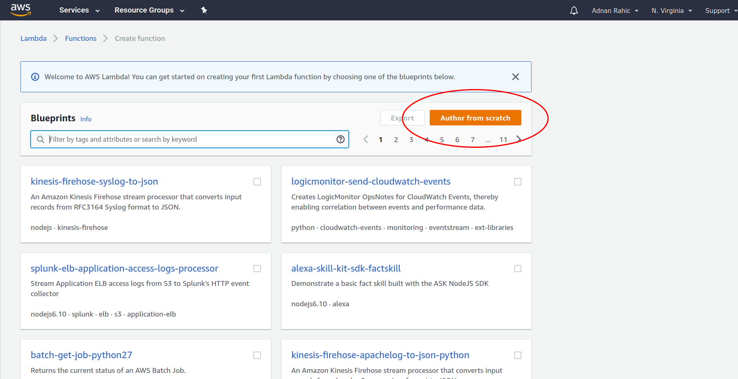The width and height of the screenshot is (738, 379).
Task: Select the kinesis-firehose-syslog-to-json checkbox
Action: (257, 182)
